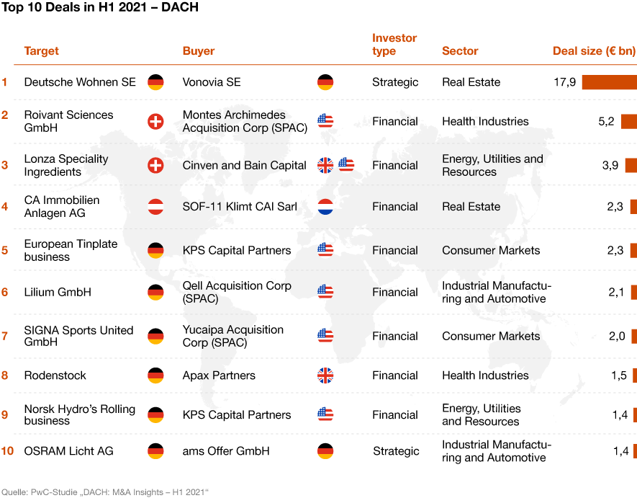Click the Deal size (€ bn) header
The width and height of the screenshot is (637, 498).
pyautogui.click(x=594, y=51)
